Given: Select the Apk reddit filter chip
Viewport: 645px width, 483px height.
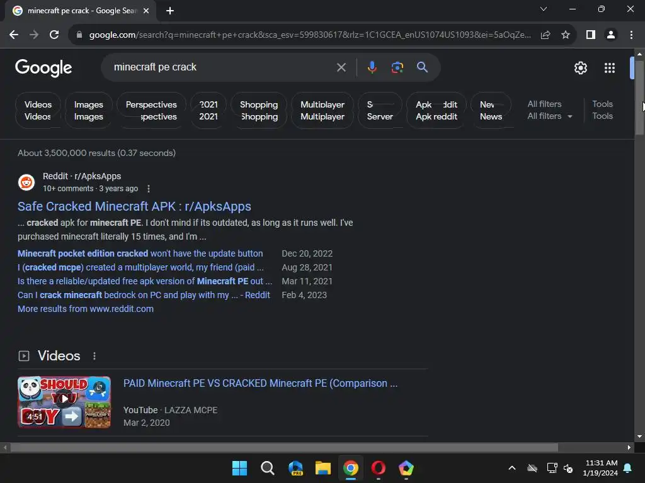Looking at the screenshot, I should point(437,111).
